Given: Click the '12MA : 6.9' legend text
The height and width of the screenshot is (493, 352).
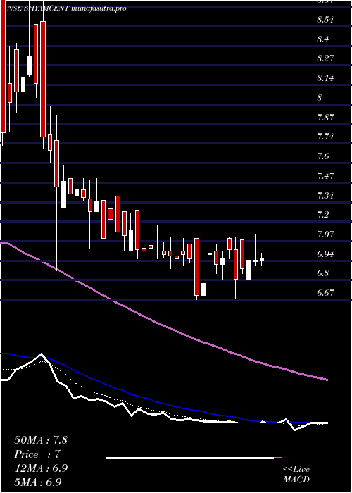Looking at the screenshot, I should pos(41,468).
